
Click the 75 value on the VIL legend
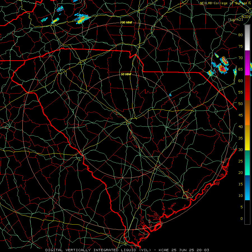241,46
